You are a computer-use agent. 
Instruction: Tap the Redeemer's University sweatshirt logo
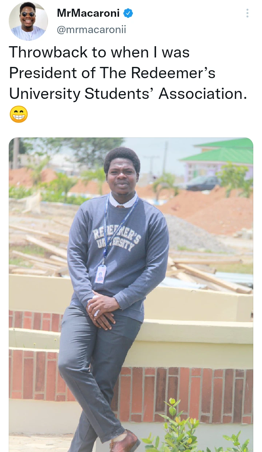point(113,239)
